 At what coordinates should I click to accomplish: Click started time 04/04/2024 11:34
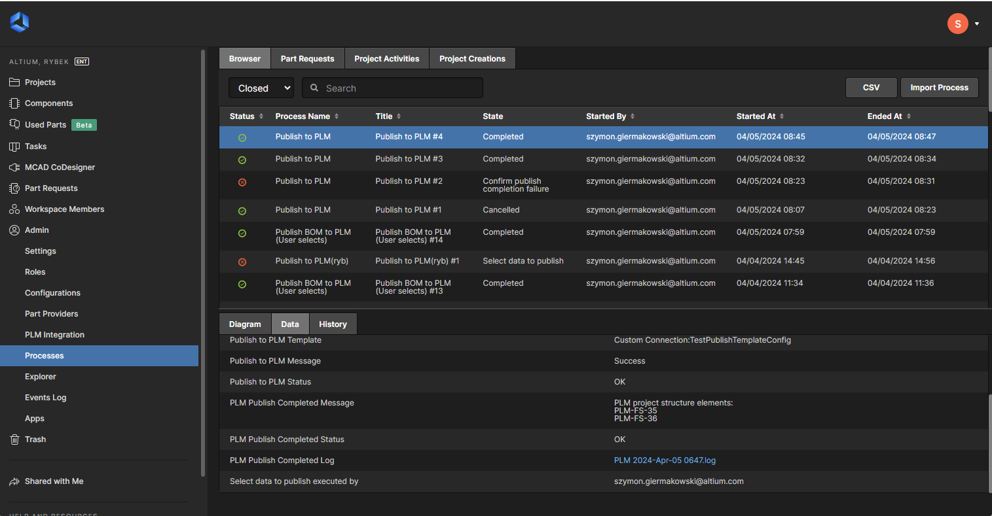click(769, 283)
